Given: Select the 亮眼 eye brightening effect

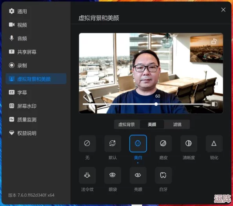Looking at the screenshot, I should pos(138,175).
